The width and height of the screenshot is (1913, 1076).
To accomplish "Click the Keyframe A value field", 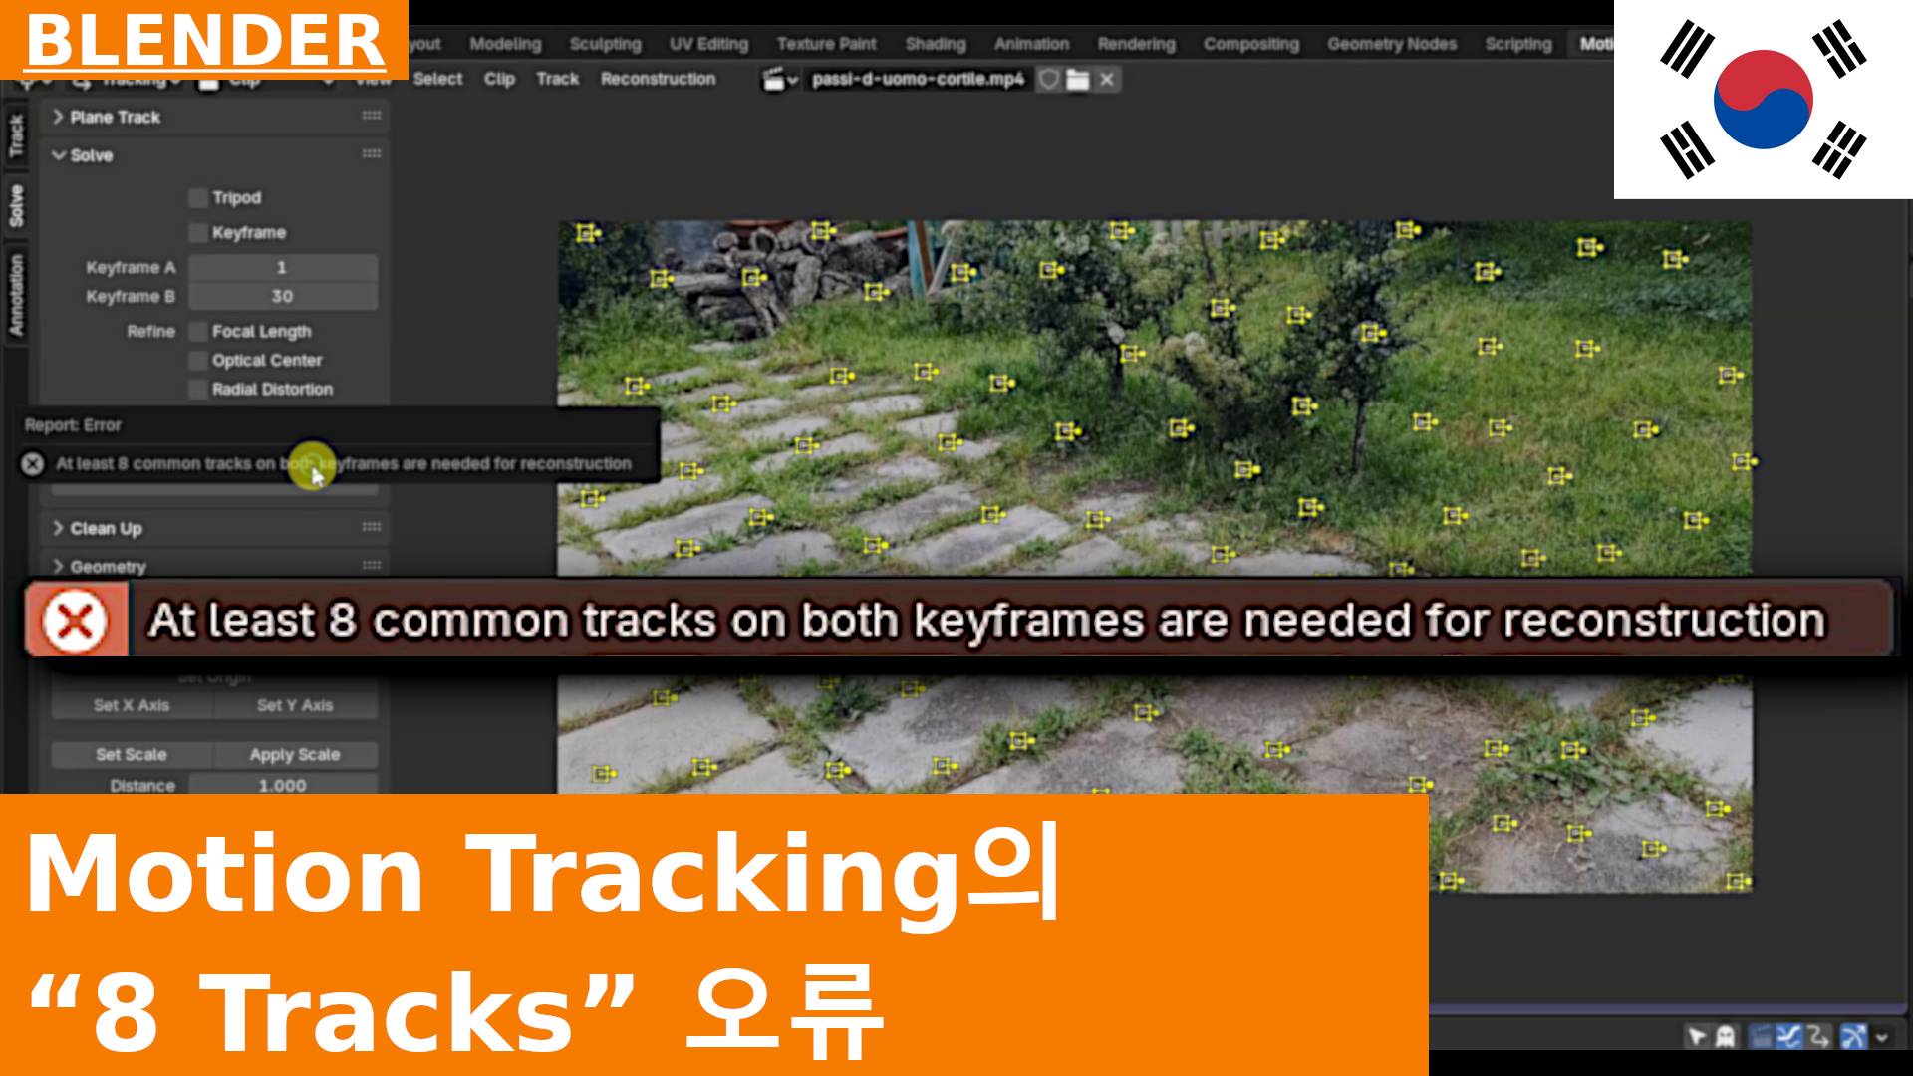I will point(283,267).
